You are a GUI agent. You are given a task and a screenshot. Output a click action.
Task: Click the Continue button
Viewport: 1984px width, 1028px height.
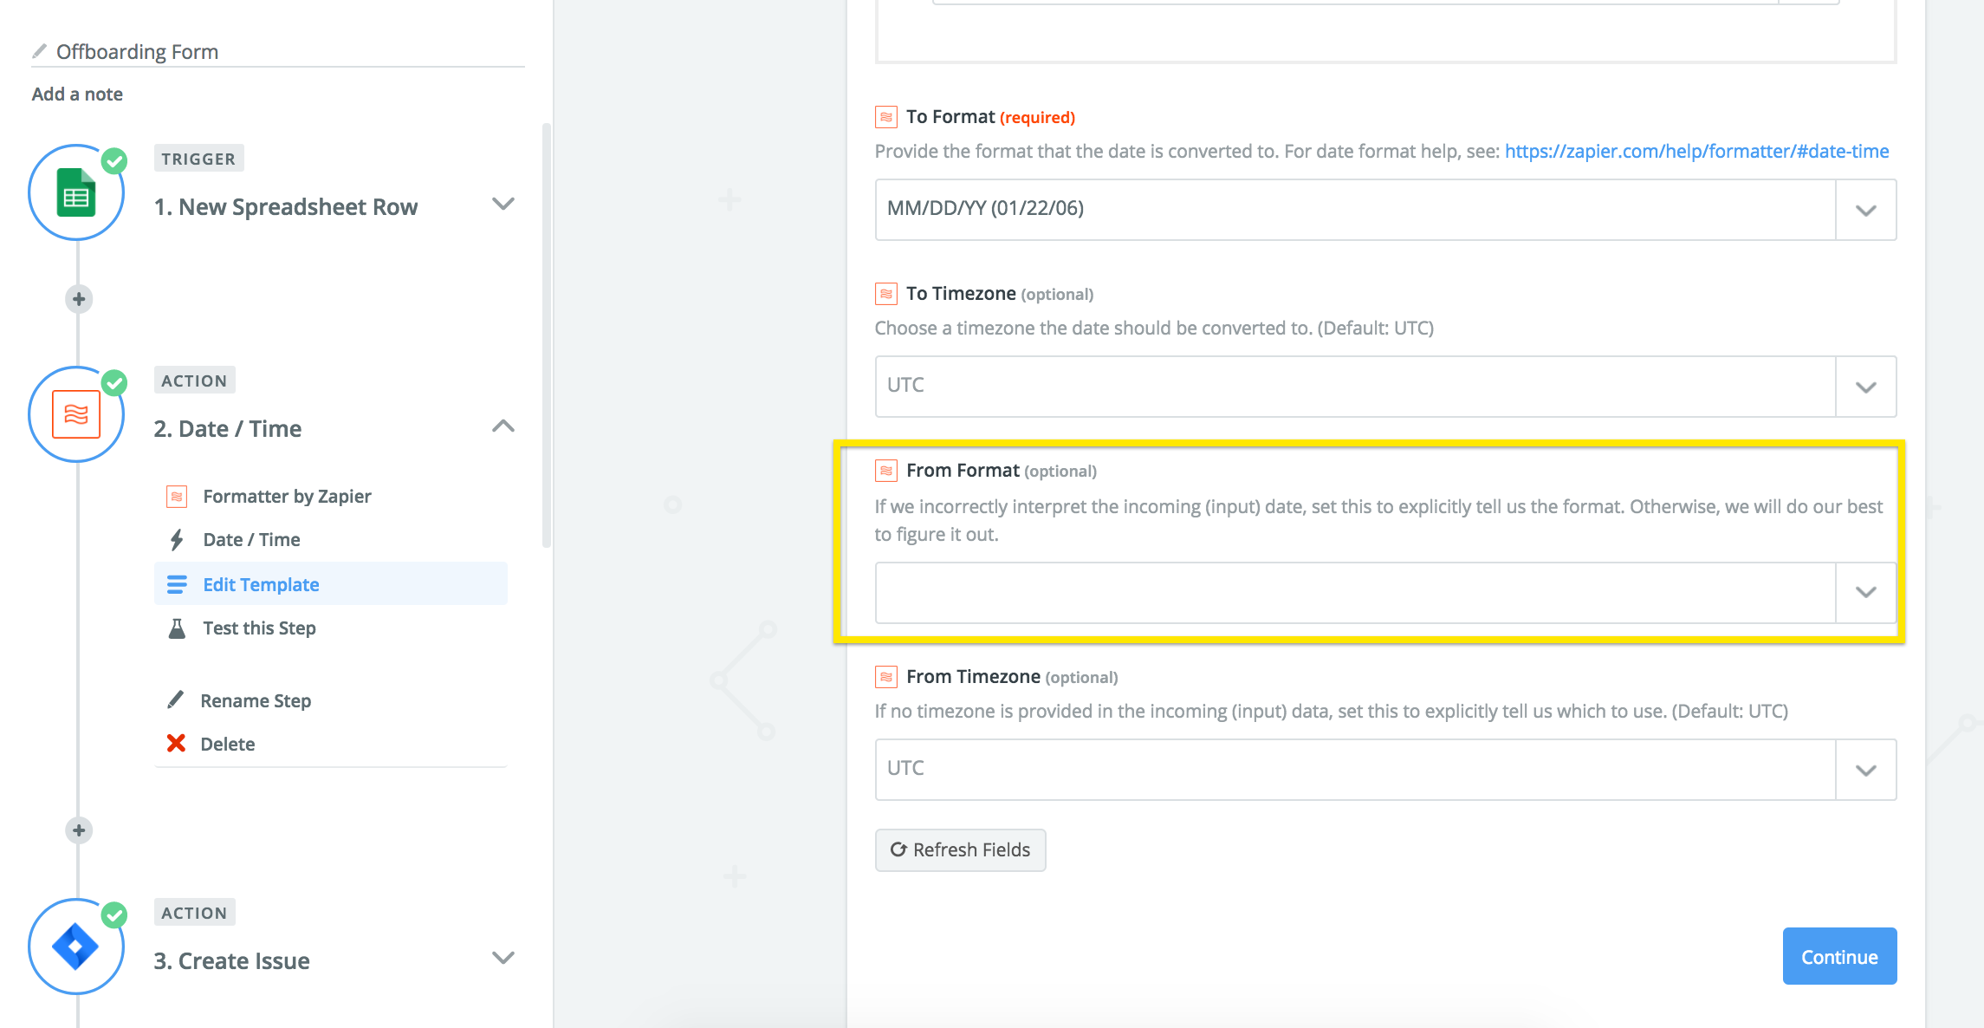1839,956
